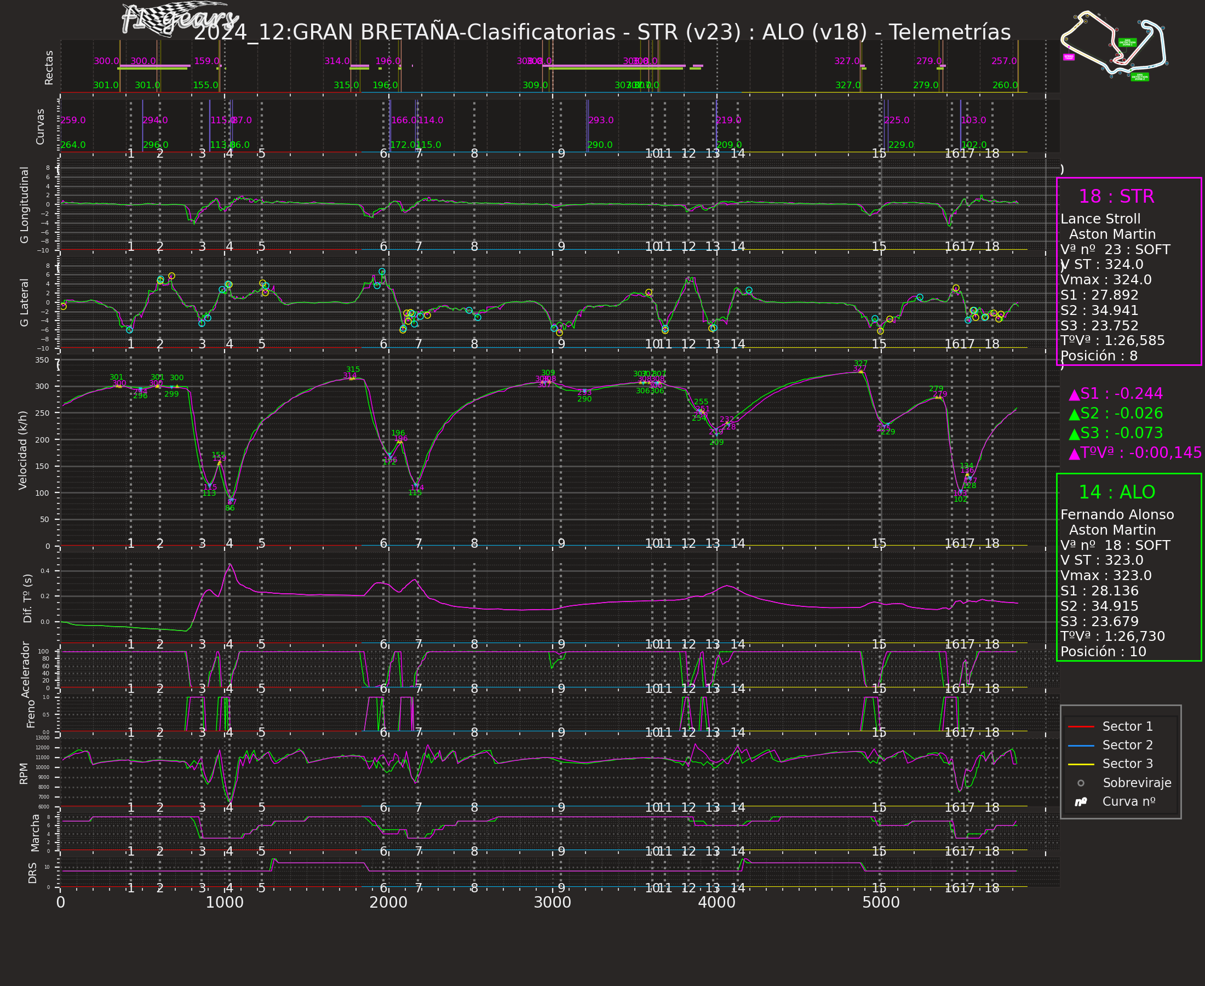Click the pink Speed Trap label on track map
This screenshot has width=1205, height=986.
pos(1069,57)
